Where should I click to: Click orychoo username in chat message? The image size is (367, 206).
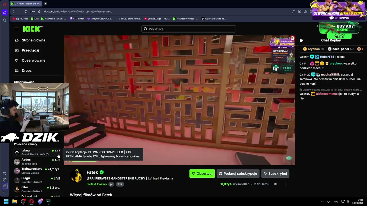click(x=335, y=64)
